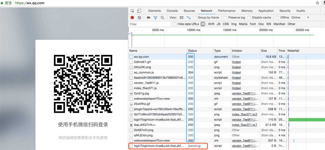Click the timeline overview at 10000 ms
Screen dimensions: 325x150
(x=194, y=30)
